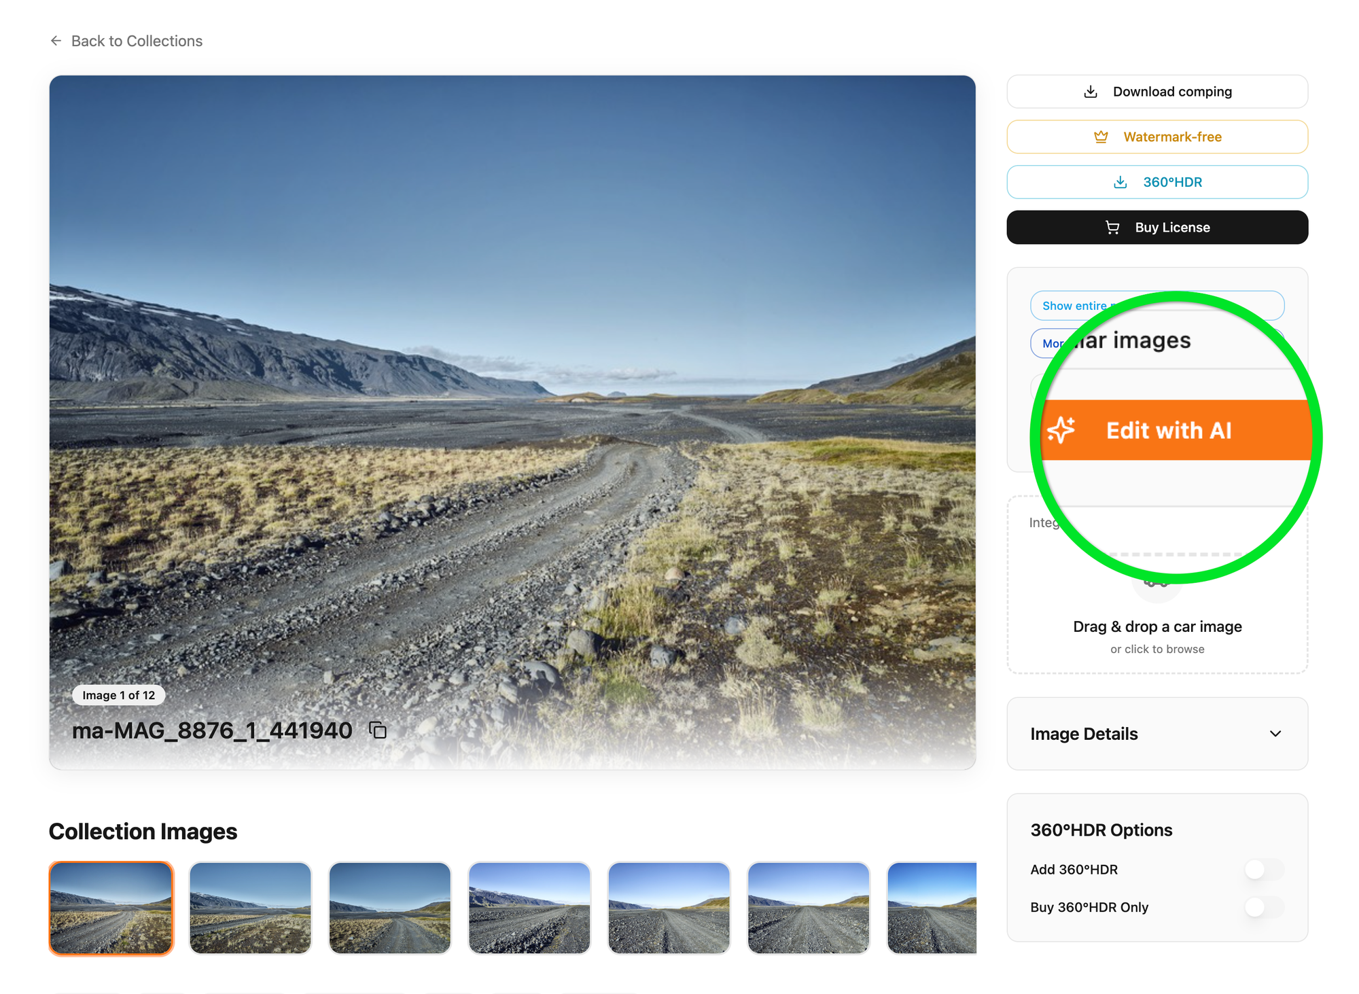Screen dimensions: 1359x994
Task: Click the Download comping download icon
Action: coord(1091,92)
